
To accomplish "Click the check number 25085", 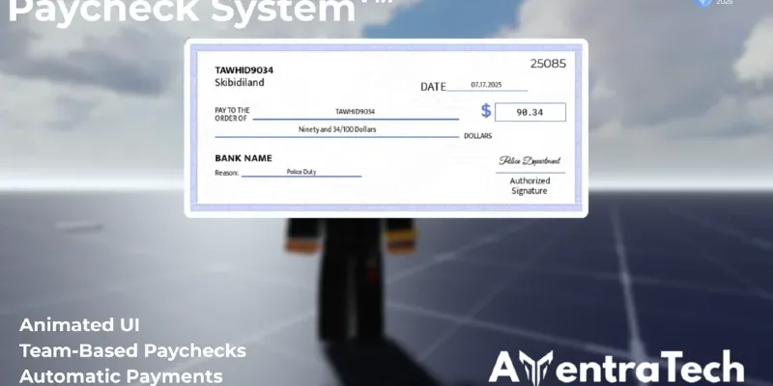I will pyautogui.click(x=548, y=64).
